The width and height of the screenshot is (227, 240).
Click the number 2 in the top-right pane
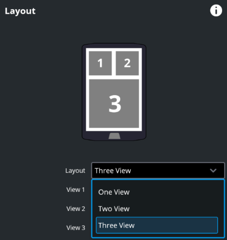click(x=127, y=63)
